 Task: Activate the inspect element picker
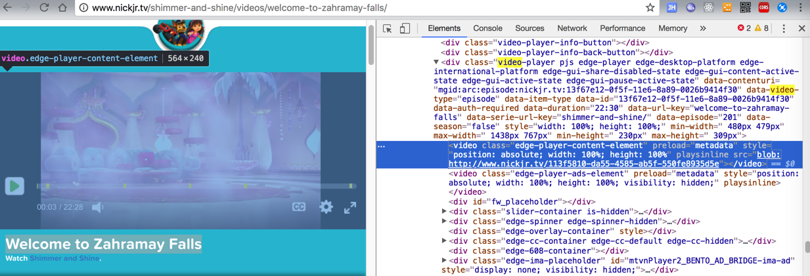[388, 29]
